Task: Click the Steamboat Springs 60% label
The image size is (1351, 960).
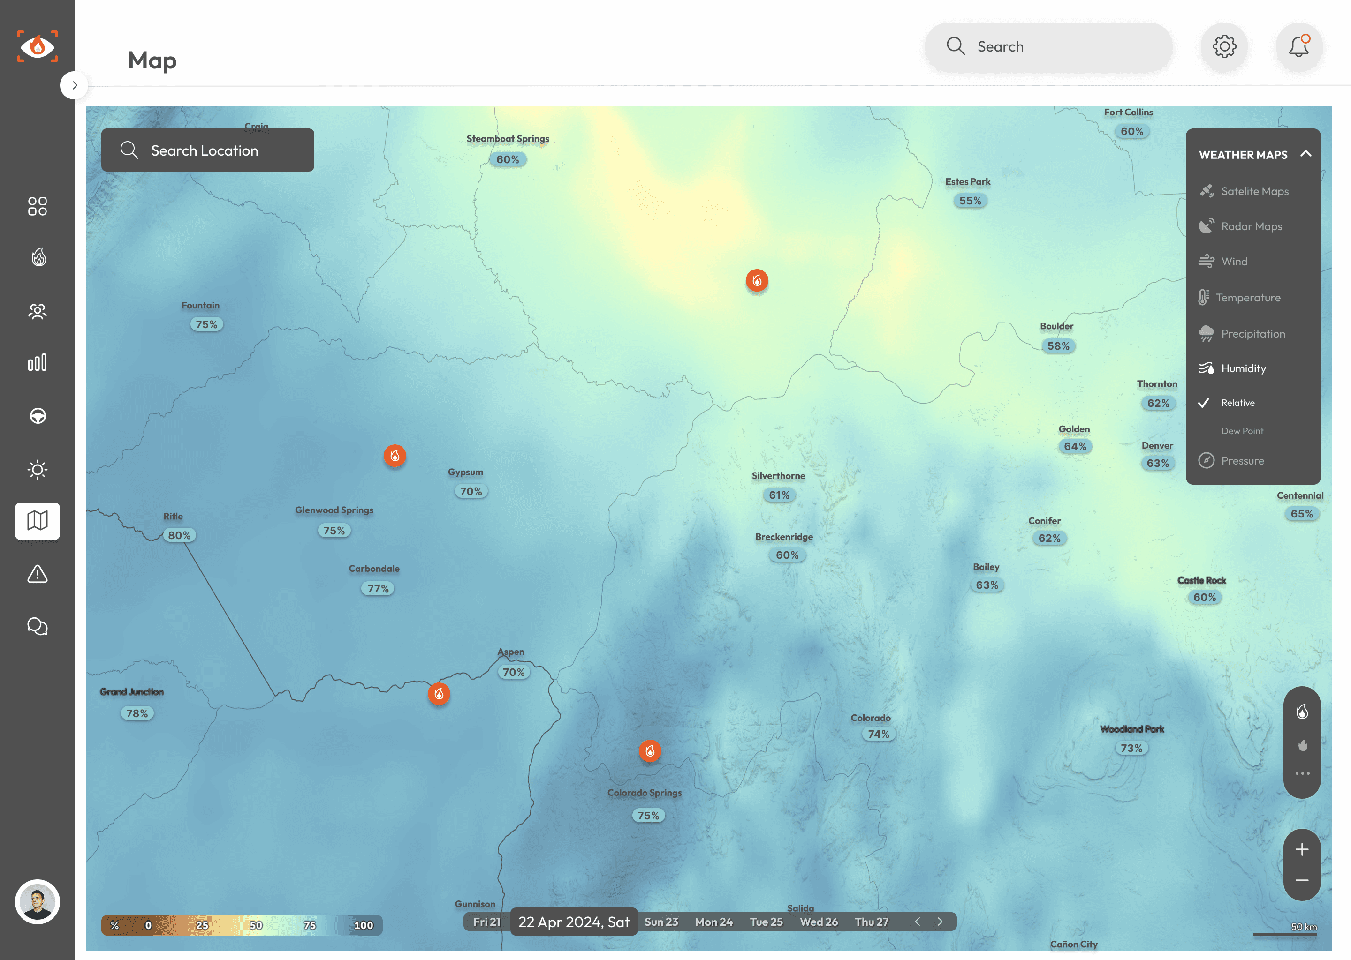Action: (508, 159)
